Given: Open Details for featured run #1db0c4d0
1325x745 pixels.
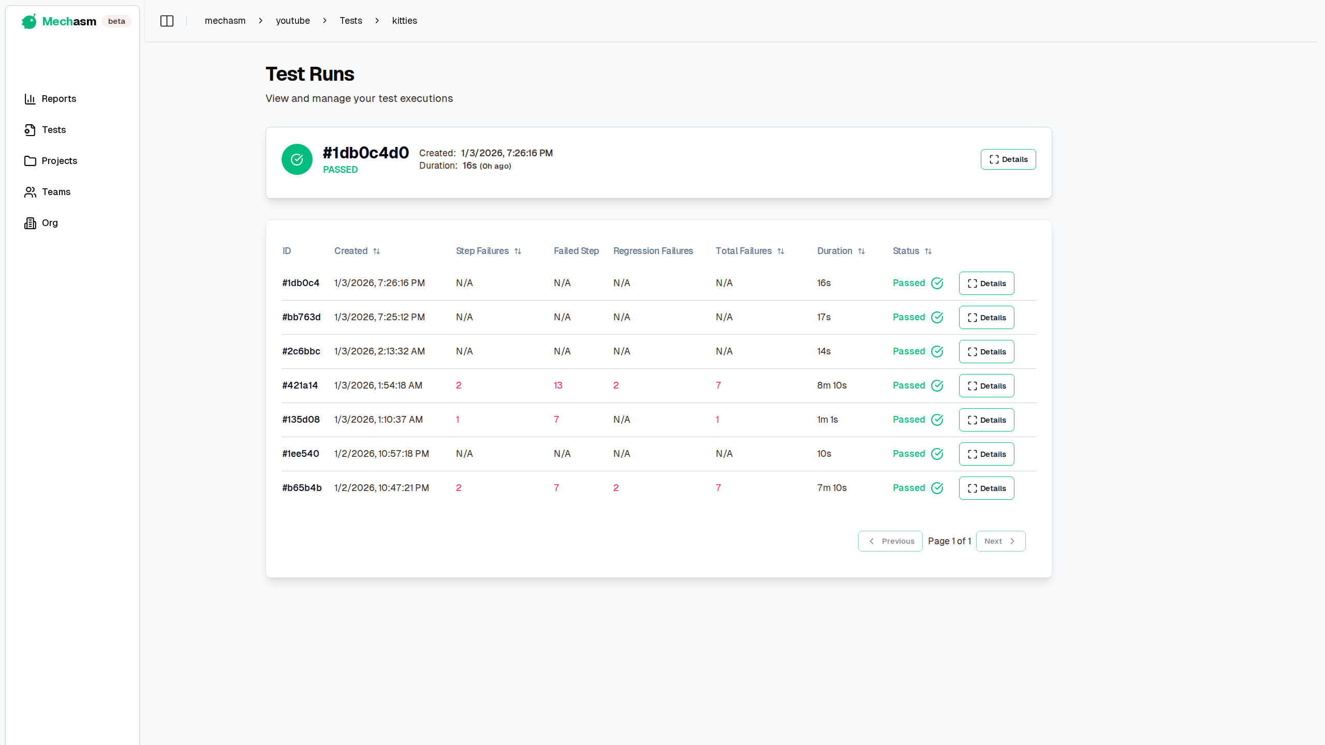Looking at the screenshot, I should coord(1008,159).
